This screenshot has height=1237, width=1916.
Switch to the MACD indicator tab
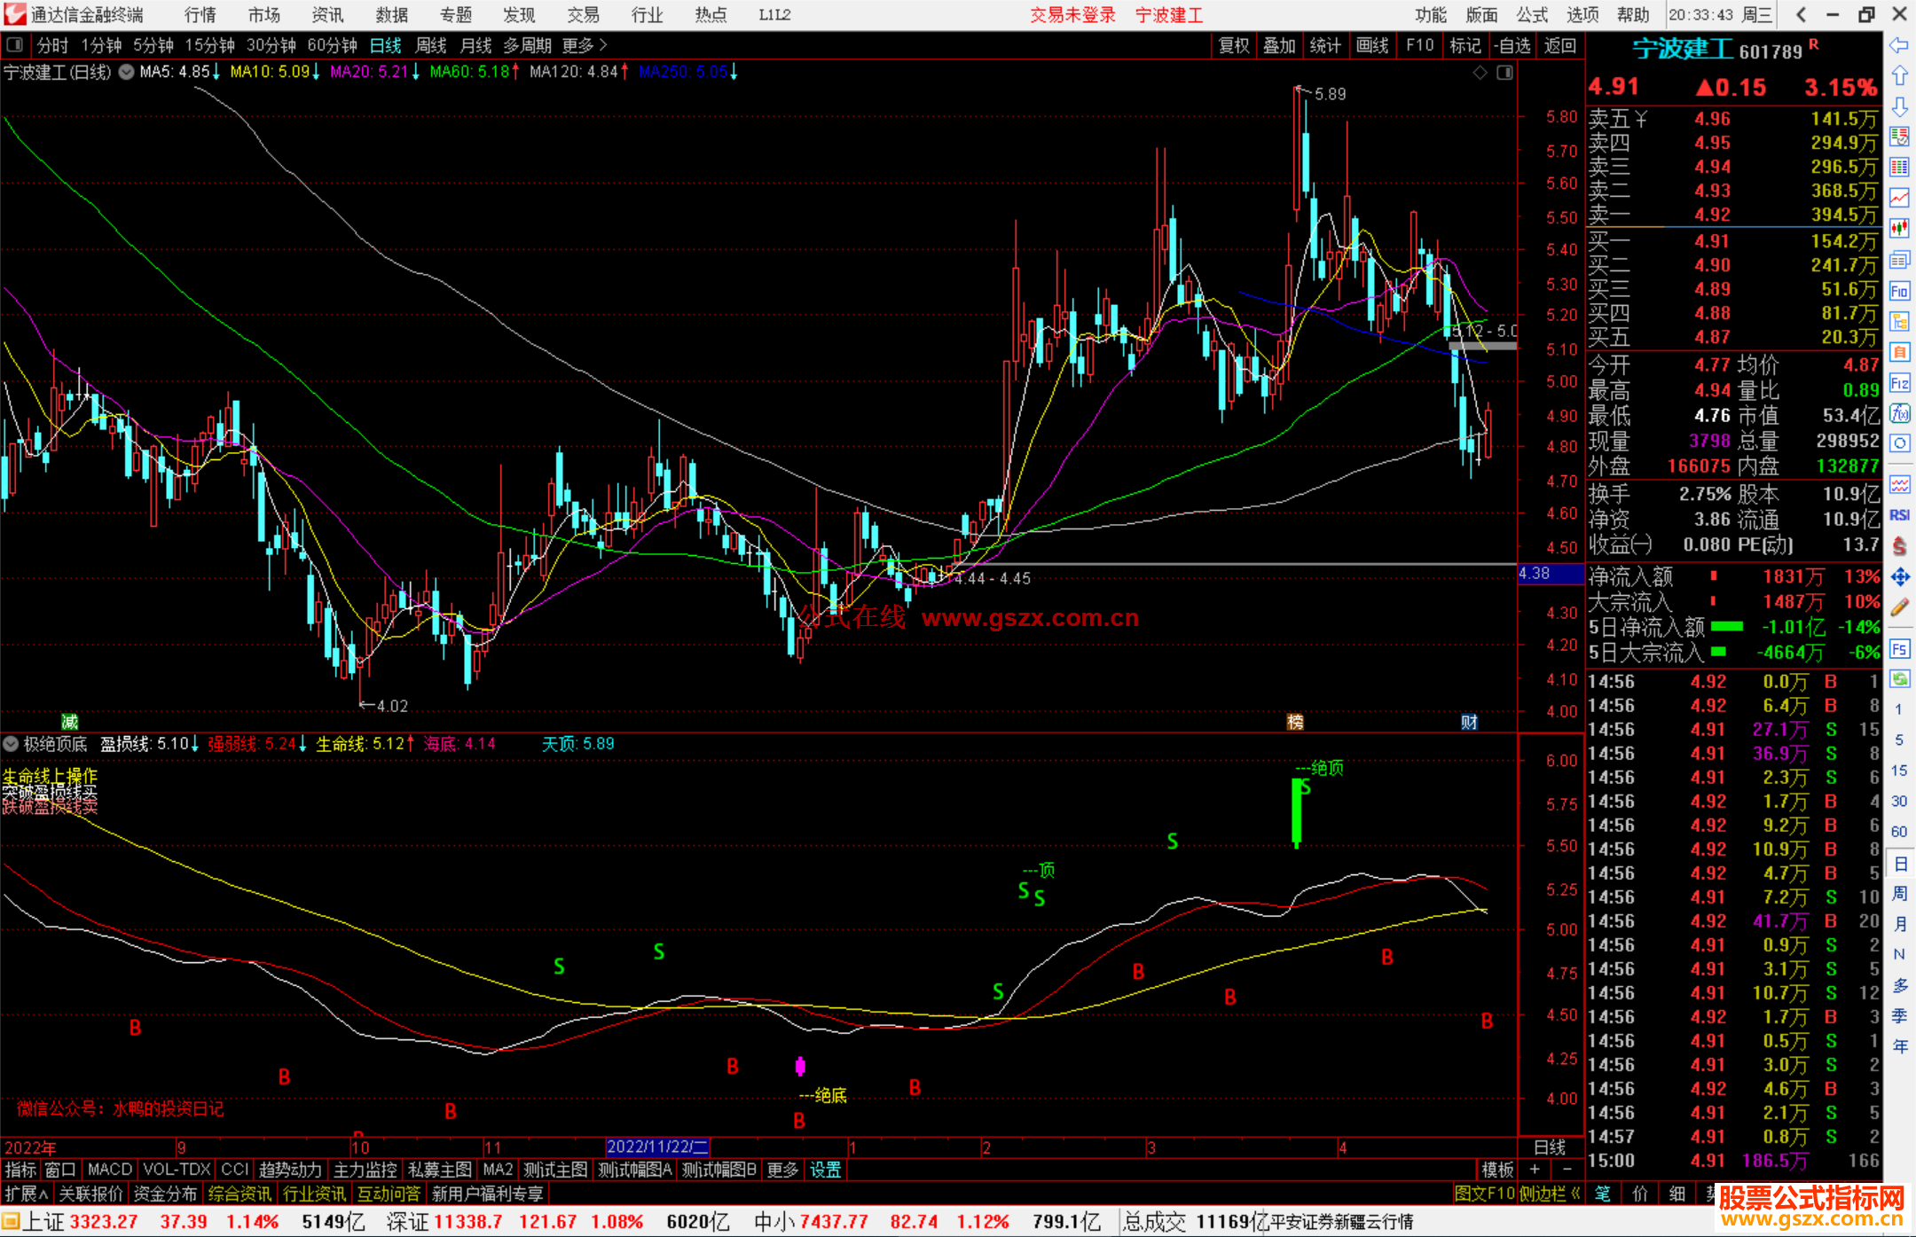pos(110,1170)
